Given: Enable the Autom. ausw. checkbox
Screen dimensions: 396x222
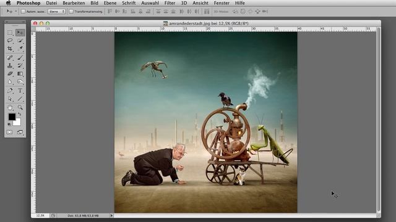Looking at the screenshot, I should 24,11.
